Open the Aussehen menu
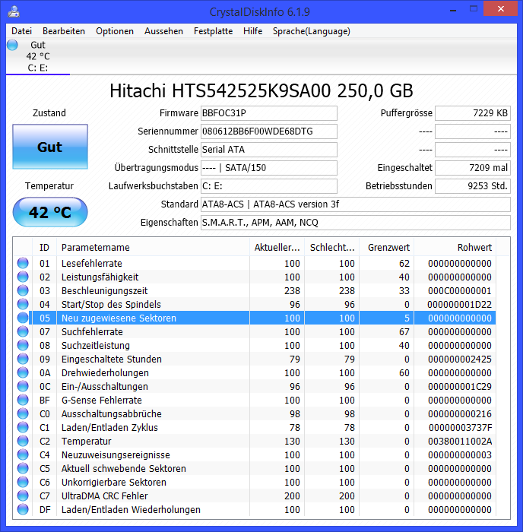This screenshot has height=532, width=523. click(163, 31)
